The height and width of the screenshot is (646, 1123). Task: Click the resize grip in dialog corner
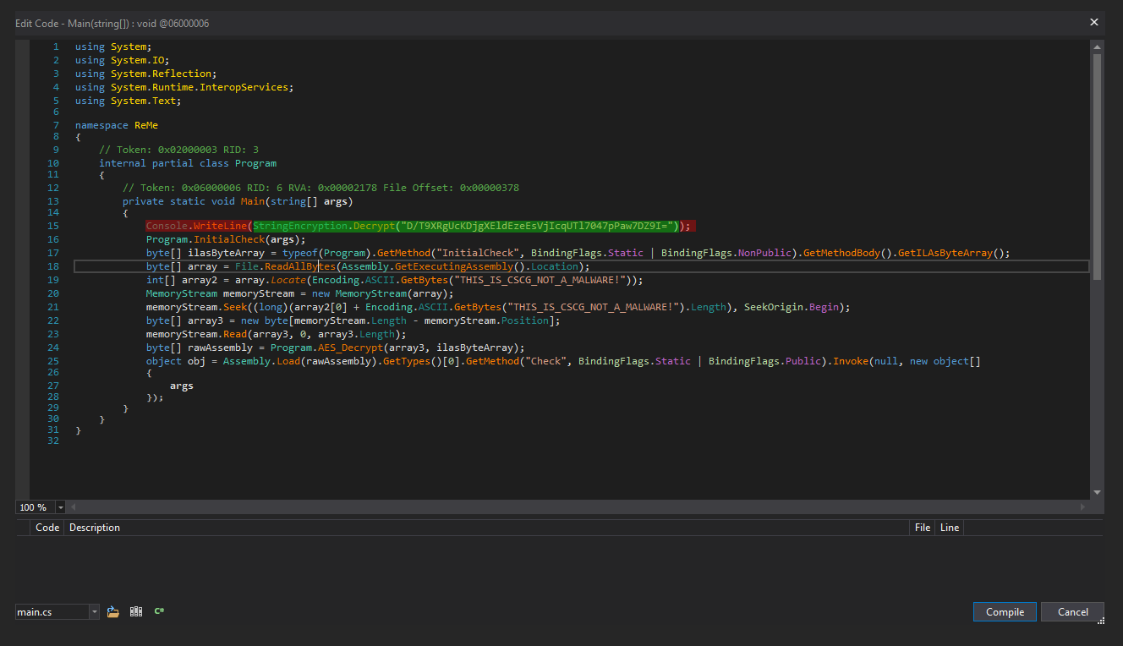pos(1100,621)
